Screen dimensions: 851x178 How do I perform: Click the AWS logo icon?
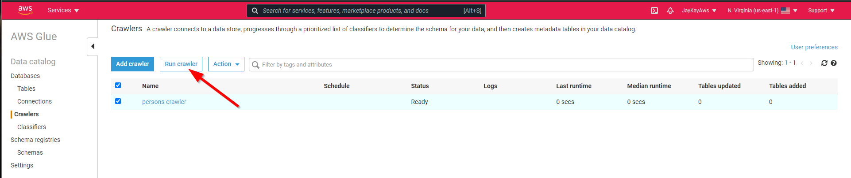tap(25, 10)
